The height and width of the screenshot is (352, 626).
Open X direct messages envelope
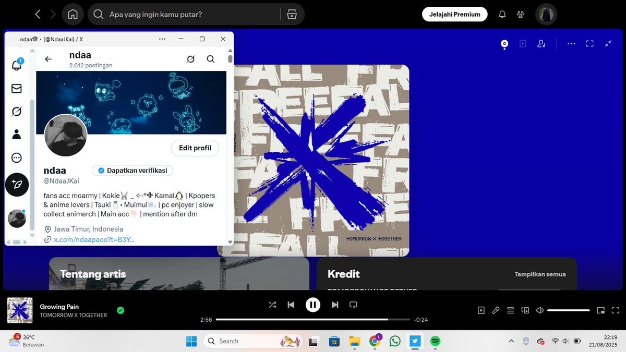[x=17, y=89]
